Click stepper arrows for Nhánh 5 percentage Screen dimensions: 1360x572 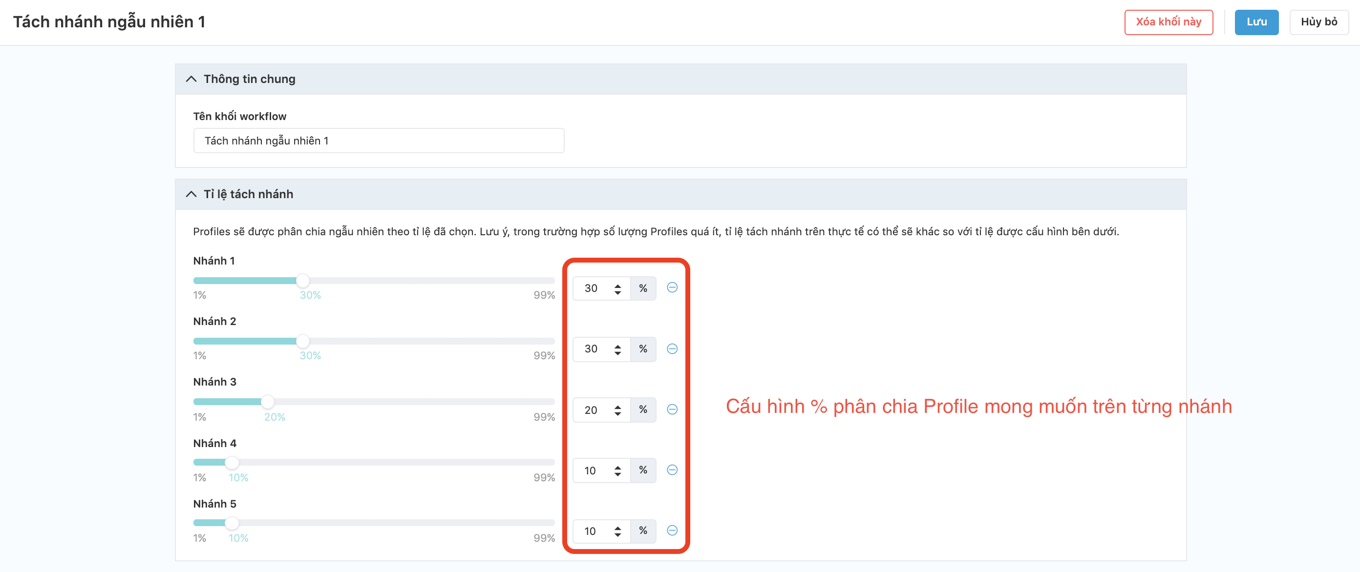(617, 531)
